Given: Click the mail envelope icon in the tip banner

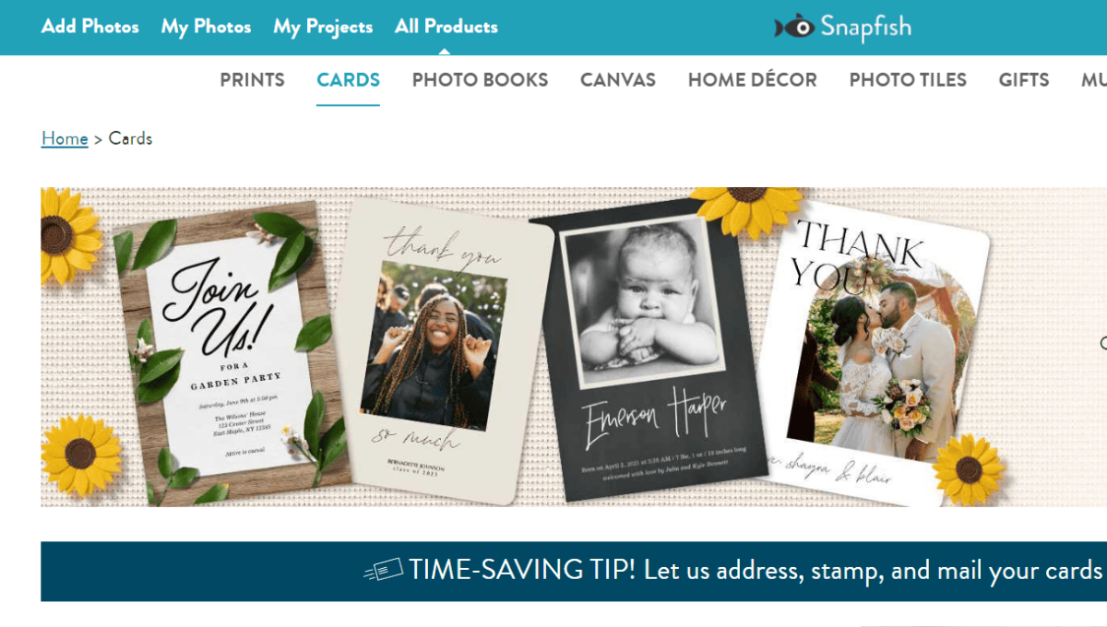Looking at the screenshot, I should 384,571.
